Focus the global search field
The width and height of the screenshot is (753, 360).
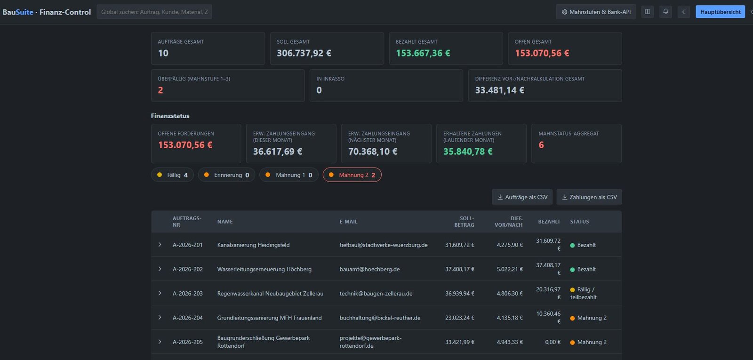point(154,12)
